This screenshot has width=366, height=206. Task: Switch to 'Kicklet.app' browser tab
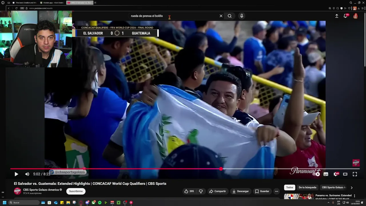tap(52, 3)
